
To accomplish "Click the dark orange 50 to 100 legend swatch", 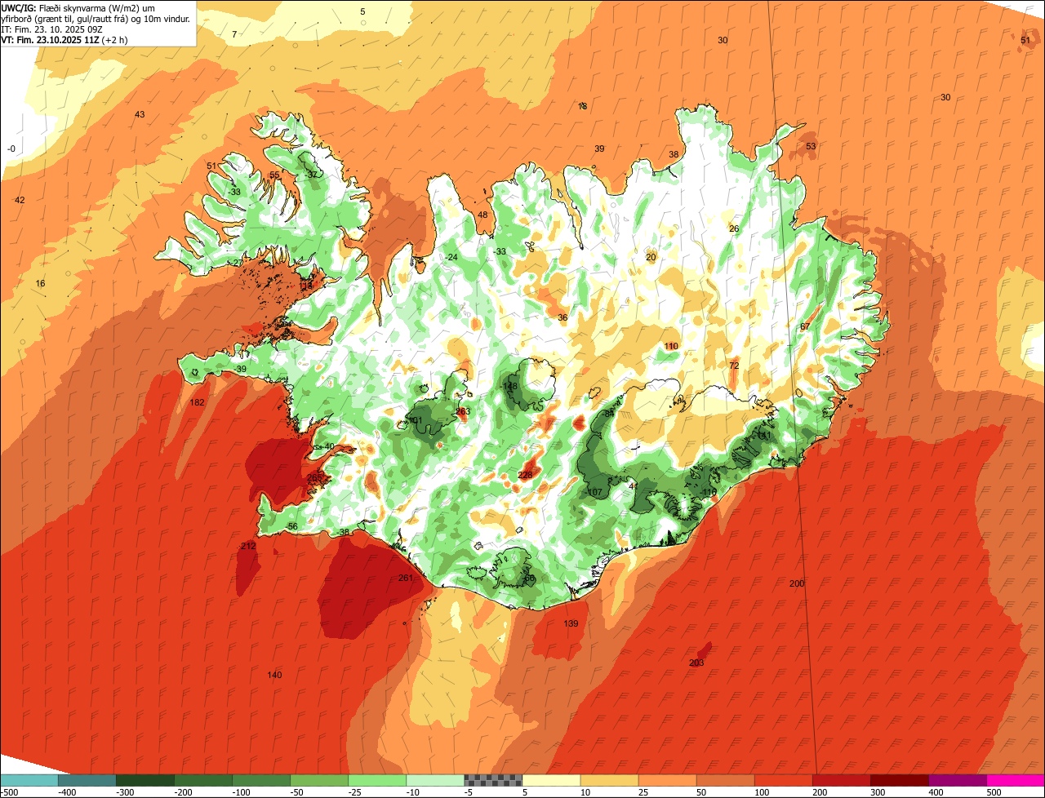I will point(724,780).
